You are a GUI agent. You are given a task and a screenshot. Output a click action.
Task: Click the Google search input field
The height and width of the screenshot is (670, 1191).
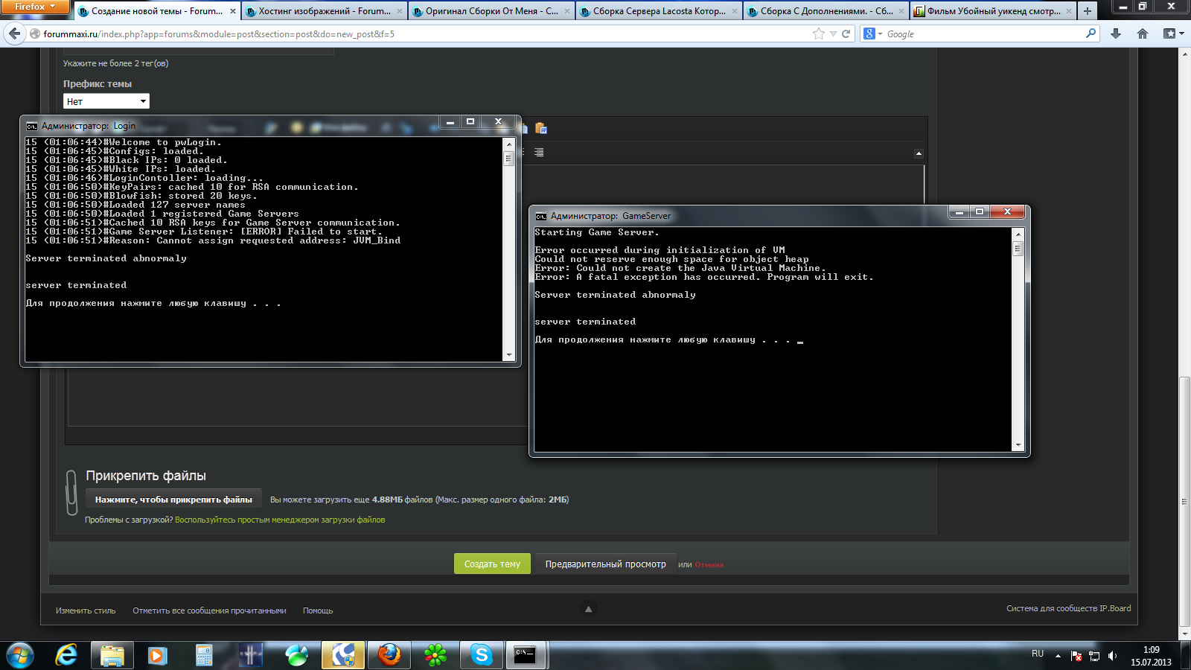(984, 33)
